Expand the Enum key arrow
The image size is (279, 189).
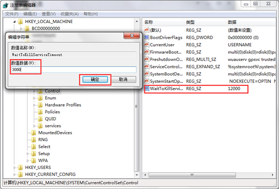coord(34,98)
